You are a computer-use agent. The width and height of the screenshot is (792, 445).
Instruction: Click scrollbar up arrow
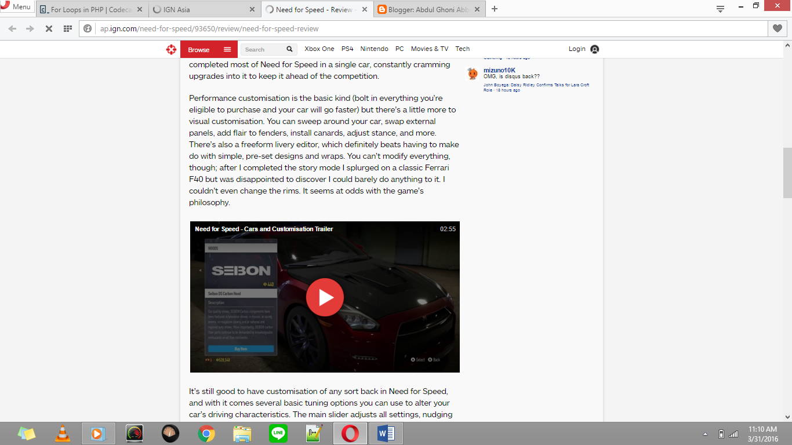tap(787, 45)
